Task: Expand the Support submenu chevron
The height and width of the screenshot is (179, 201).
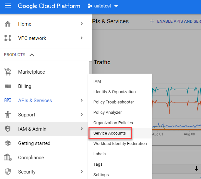Action: (x=81, y=114)
